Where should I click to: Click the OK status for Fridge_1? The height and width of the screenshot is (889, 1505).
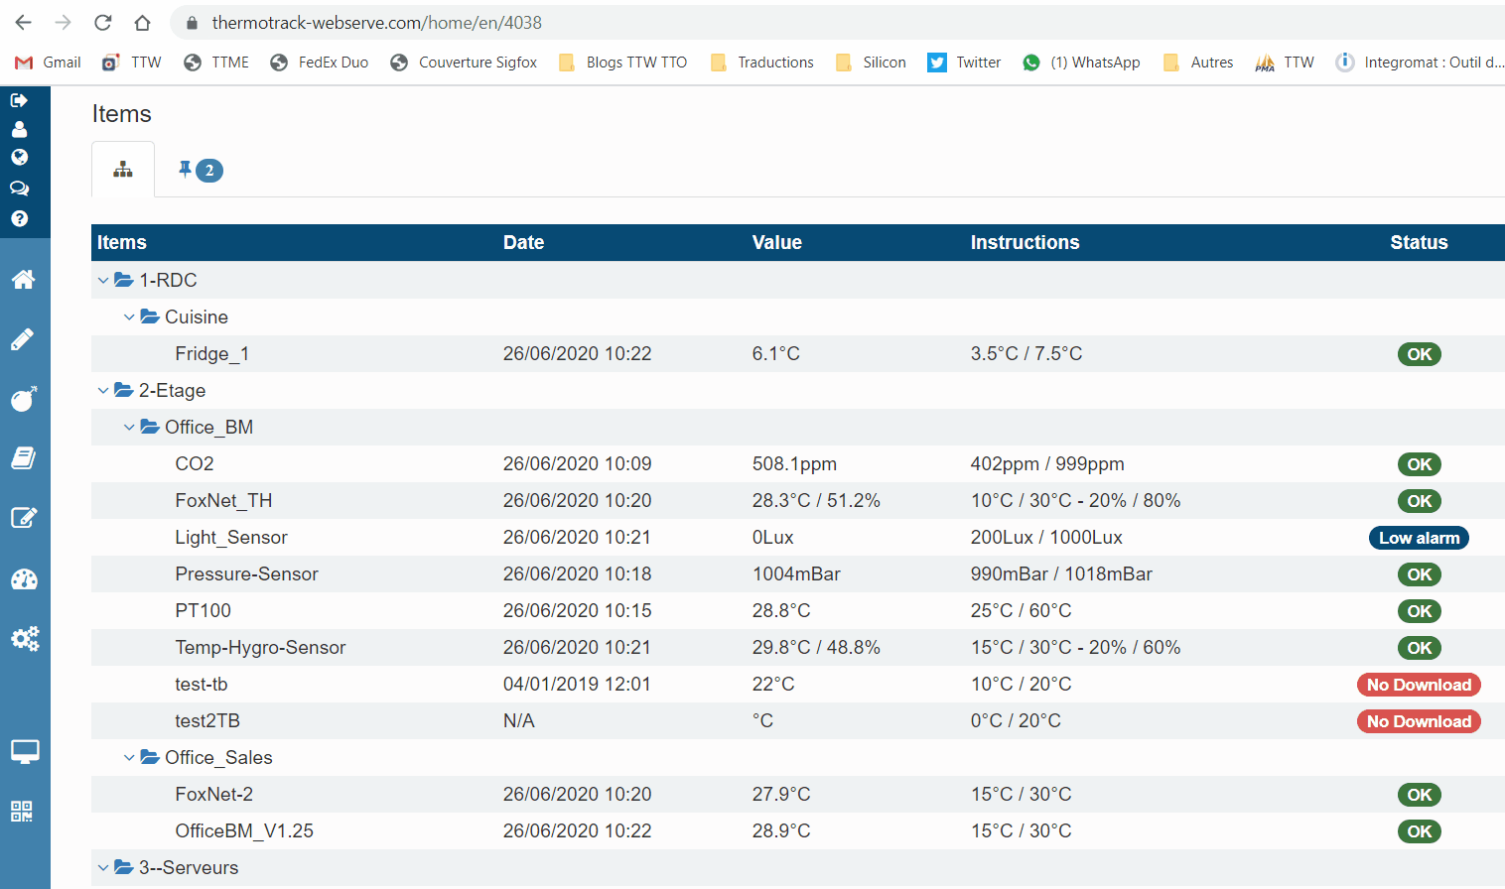[1420, 354]
